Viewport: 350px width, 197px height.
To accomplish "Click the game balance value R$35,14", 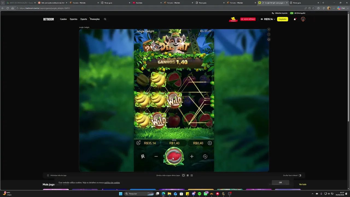I will point(150,143).
